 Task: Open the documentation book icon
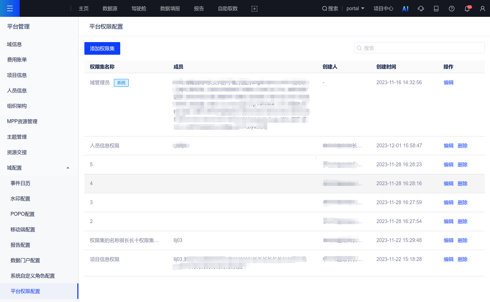(x=436, y=9)
